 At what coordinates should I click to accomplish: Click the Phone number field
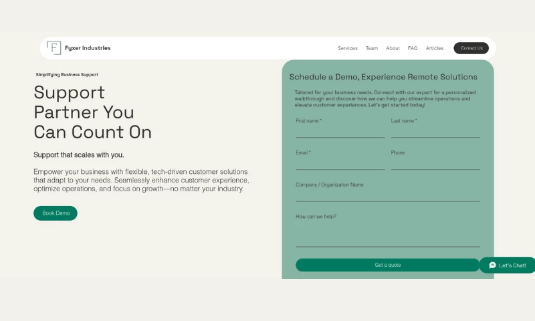435,164
